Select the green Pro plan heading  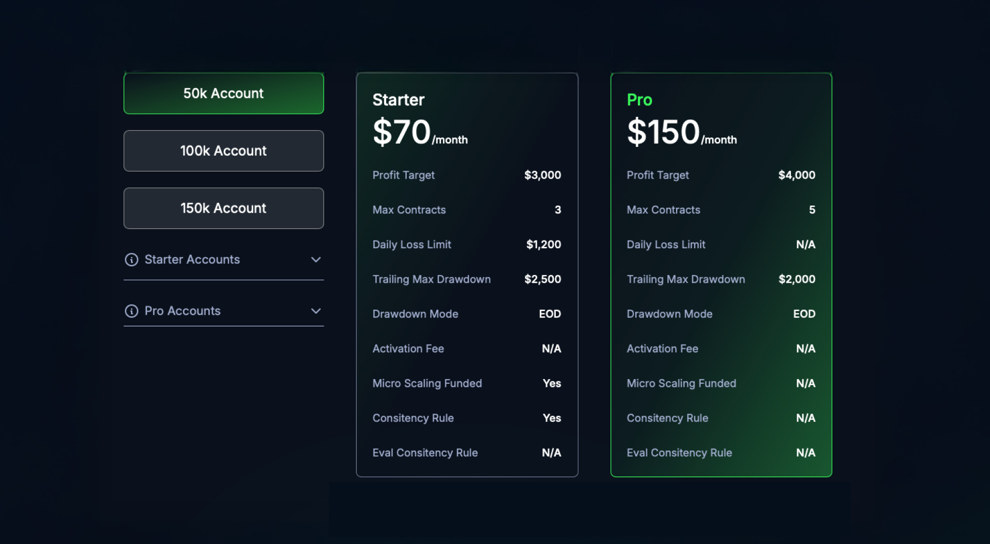(x=639, y=100)
